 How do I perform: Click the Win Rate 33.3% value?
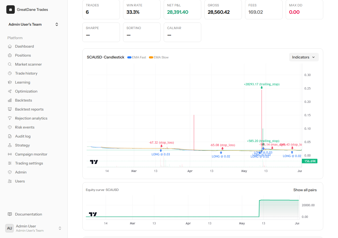pos(133,12)
